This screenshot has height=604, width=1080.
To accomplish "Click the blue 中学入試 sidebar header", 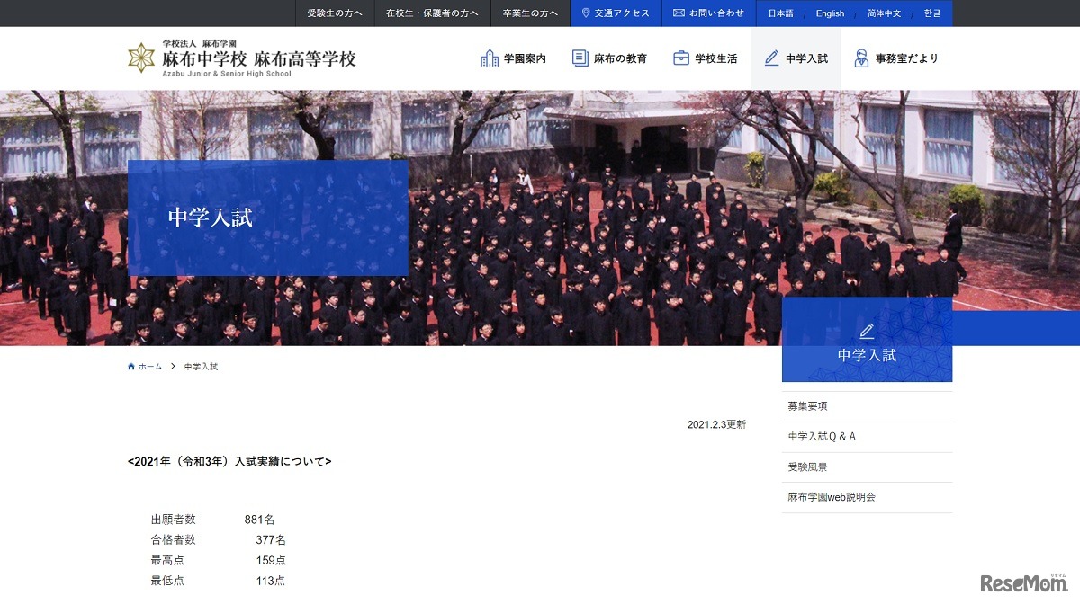I will point(867,340).
